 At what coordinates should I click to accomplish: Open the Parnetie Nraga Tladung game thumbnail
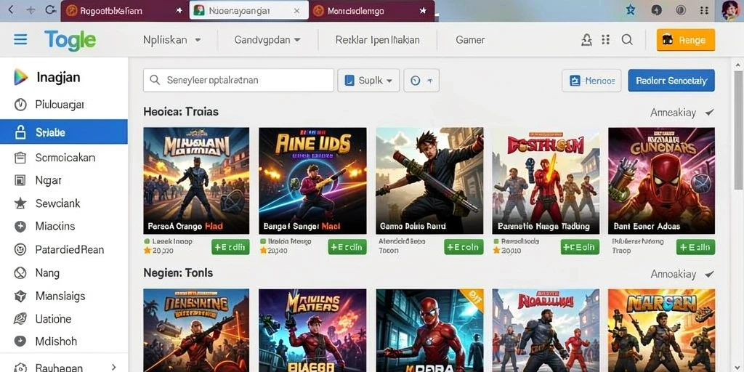tap(546, 181)
